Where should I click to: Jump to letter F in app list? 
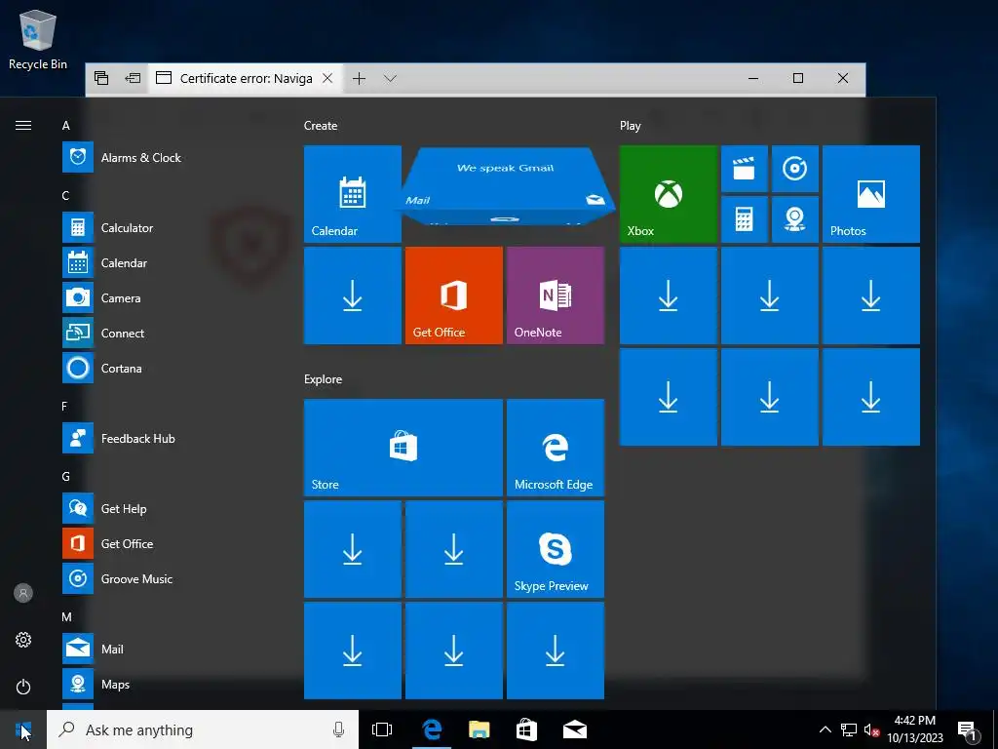point(64,406)
